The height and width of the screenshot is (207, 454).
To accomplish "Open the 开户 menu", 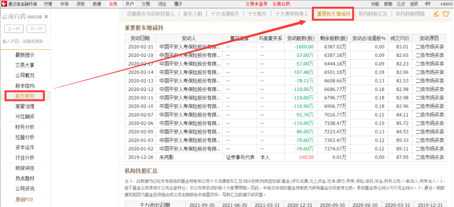I will coord(130,4).
